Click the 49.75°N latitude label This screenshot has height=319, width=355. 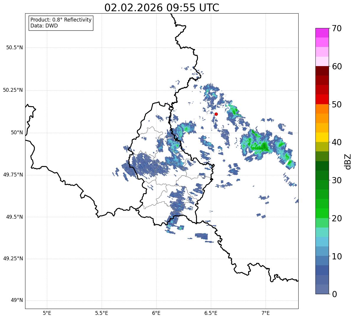click(x=13, y=175)
